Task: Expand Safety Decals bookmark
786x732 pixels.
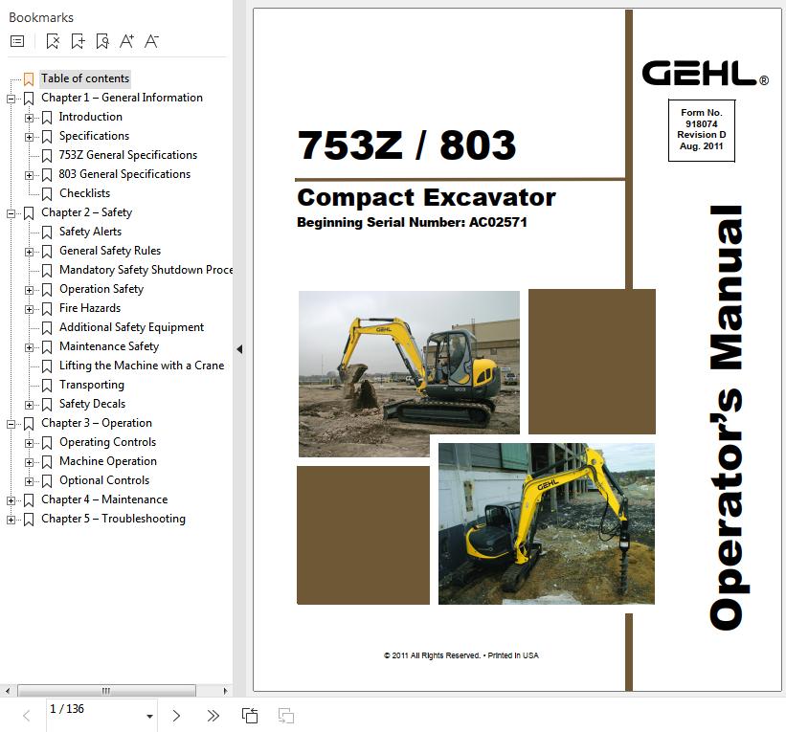Action: click(x=29, y=405)
